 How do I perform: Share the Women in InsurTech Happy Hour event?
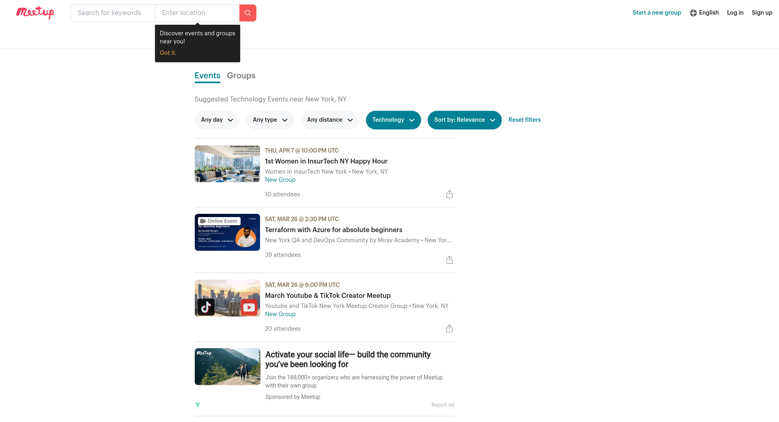tap(449, 194)
